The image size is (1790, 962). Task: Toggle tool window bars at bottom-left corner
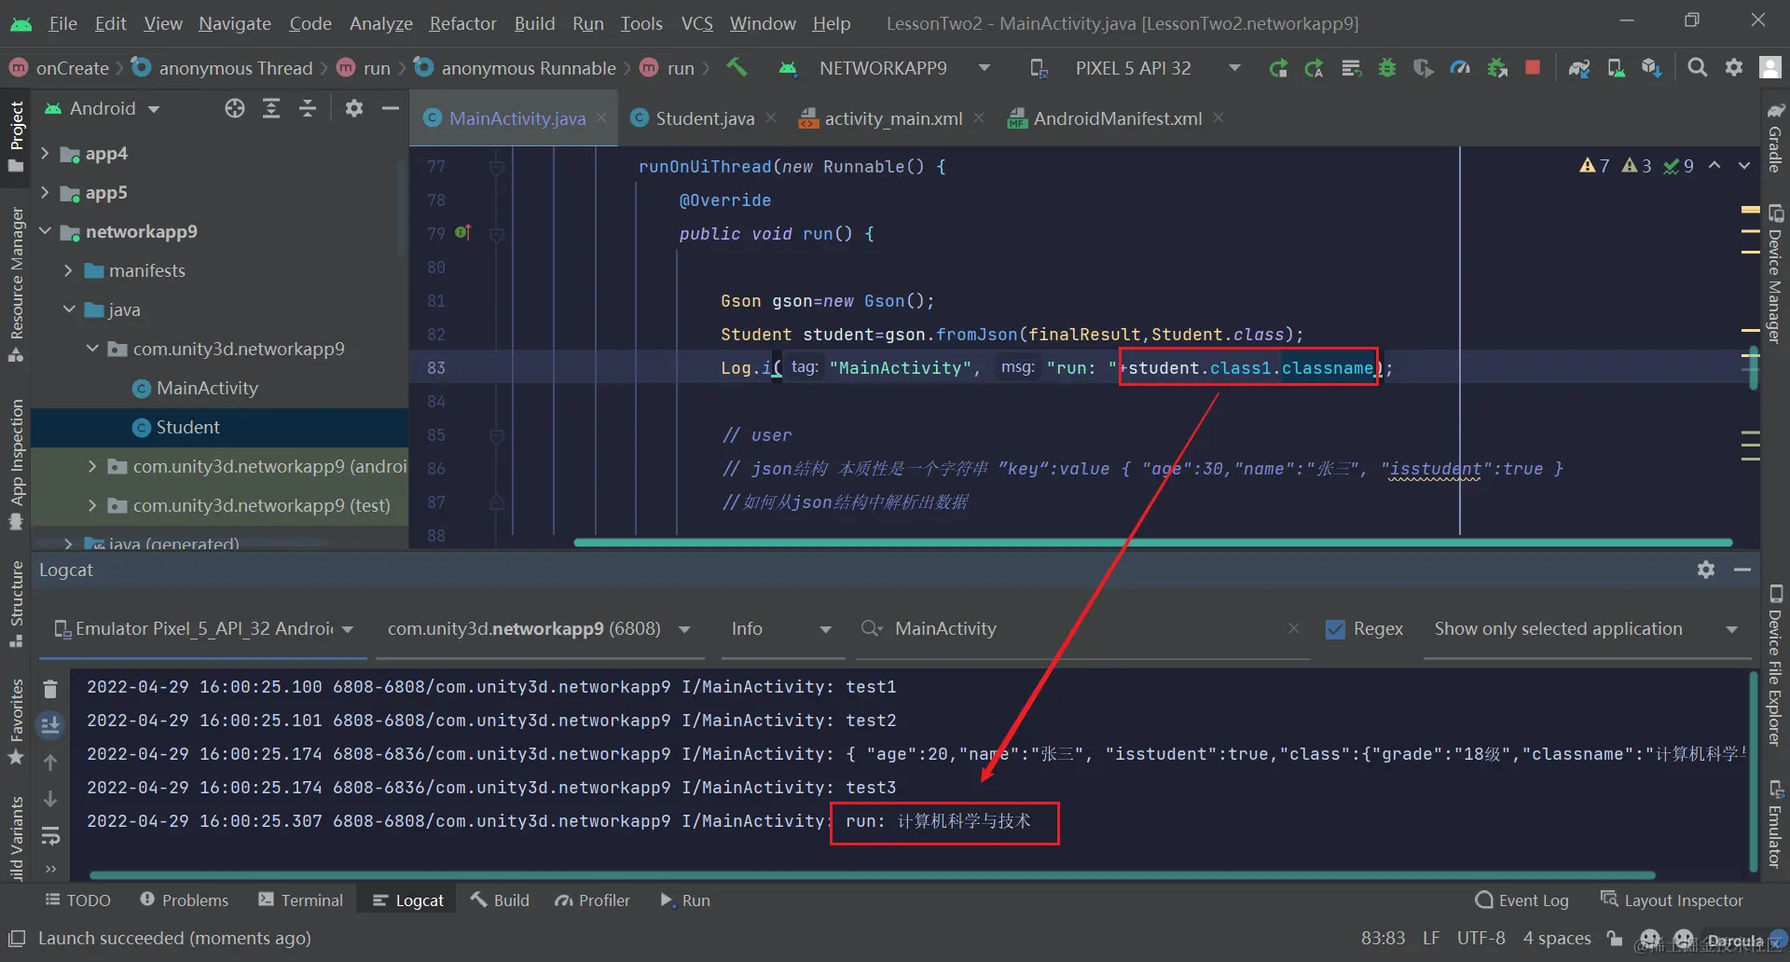click(x=16, y=938)
